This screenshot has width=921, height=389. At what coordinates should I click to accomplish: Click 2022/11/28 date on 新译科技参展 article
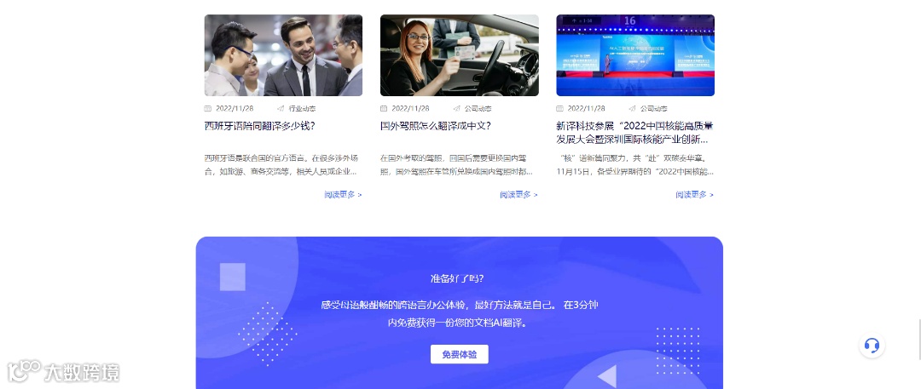[x=586, y=109]
